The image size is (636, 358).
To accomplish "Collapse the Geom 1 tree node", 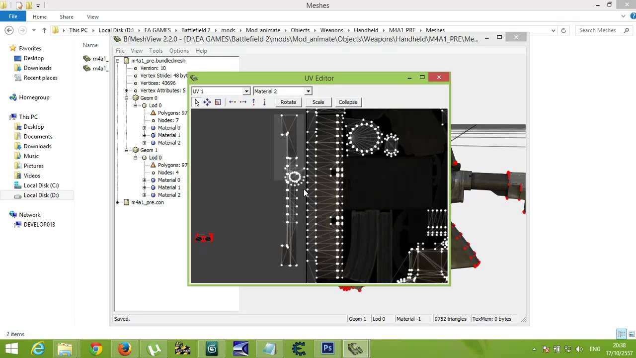I will coord(127,150).
